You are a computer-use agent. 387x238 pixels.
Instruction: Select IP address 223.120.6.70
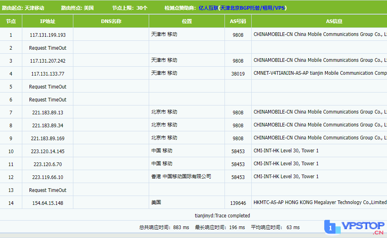coord(48,164)
